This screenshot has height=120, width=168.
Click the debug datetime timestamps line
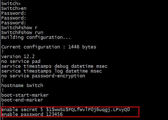tap(54, 66)
